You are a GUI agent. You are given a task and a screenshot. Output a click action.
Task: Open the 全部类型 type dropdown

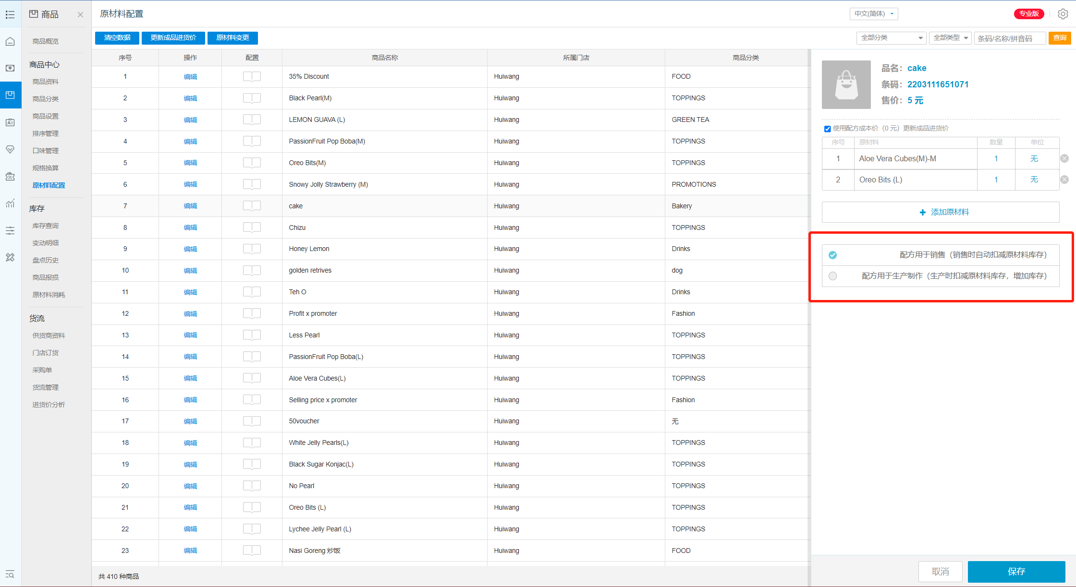(950, 38)
